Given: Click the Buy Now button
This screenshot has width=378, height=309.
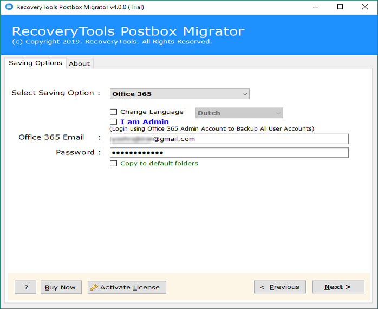Looking at the screenshot, I should (x=61, y=287).
